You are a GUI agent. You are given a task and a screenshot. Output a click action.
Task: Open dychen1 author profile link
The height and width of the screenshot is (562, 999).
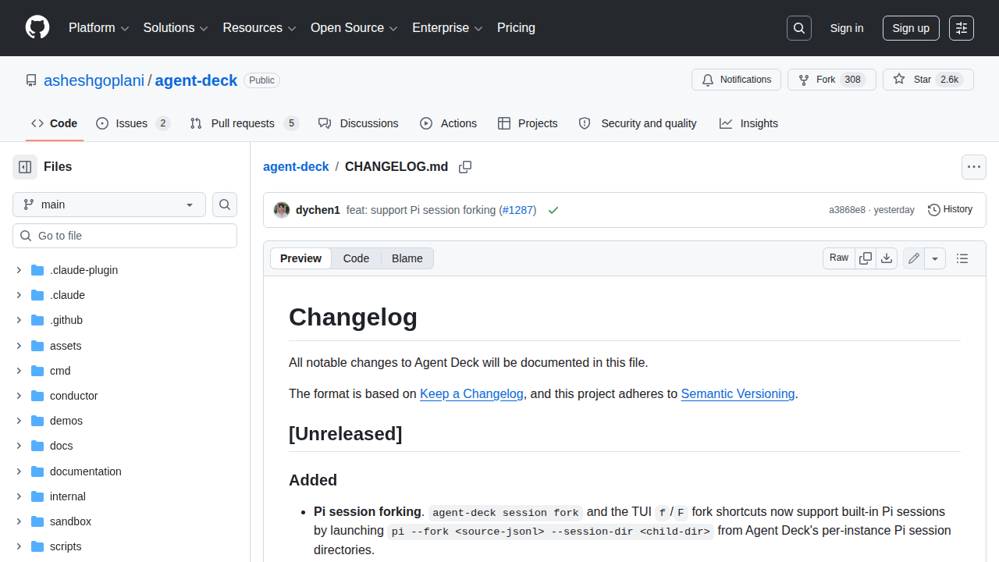pos(318,210)
